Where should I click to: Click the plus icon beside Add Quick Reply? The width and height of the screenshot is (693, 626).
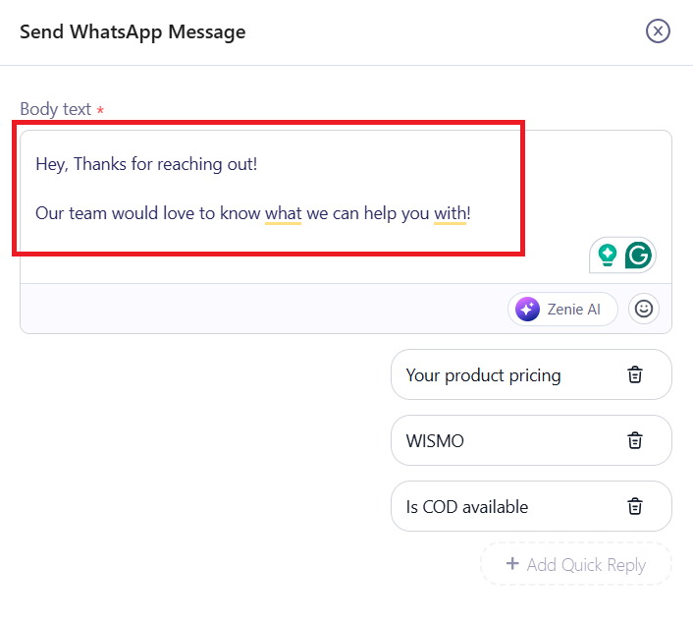pyautogui.click(x=511, y=564)
